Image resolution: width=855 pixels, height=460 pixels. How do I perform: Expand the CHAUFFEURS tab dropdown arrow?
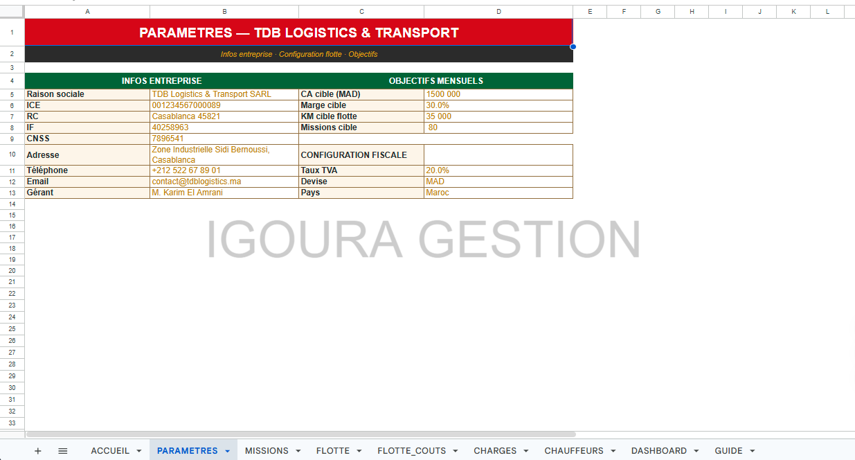[x=613, y=451]
